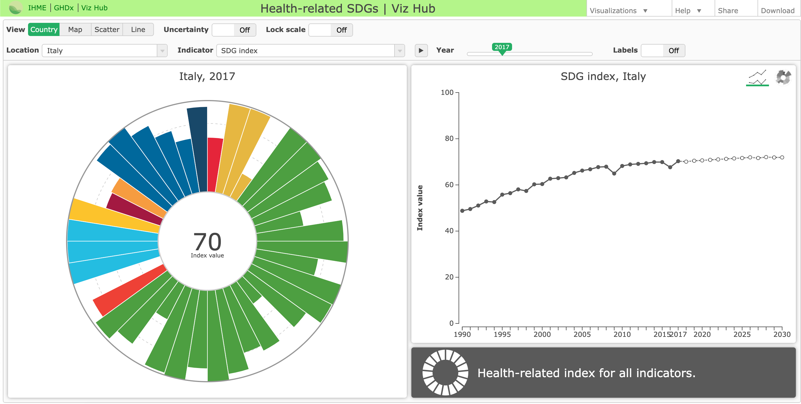Toggle the Uncertainty switch
Image resolution: width=801 pixels, height=404 pixels.
234,30
